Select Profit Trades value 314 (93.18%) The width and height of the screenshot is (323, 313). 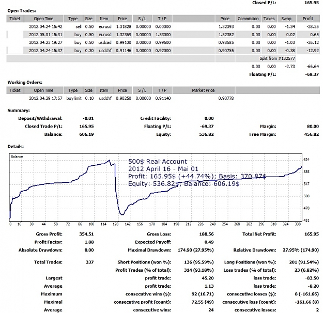tap(199, 270)
